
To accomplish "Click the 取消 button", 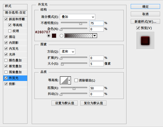I will click(x=145, y=14).
